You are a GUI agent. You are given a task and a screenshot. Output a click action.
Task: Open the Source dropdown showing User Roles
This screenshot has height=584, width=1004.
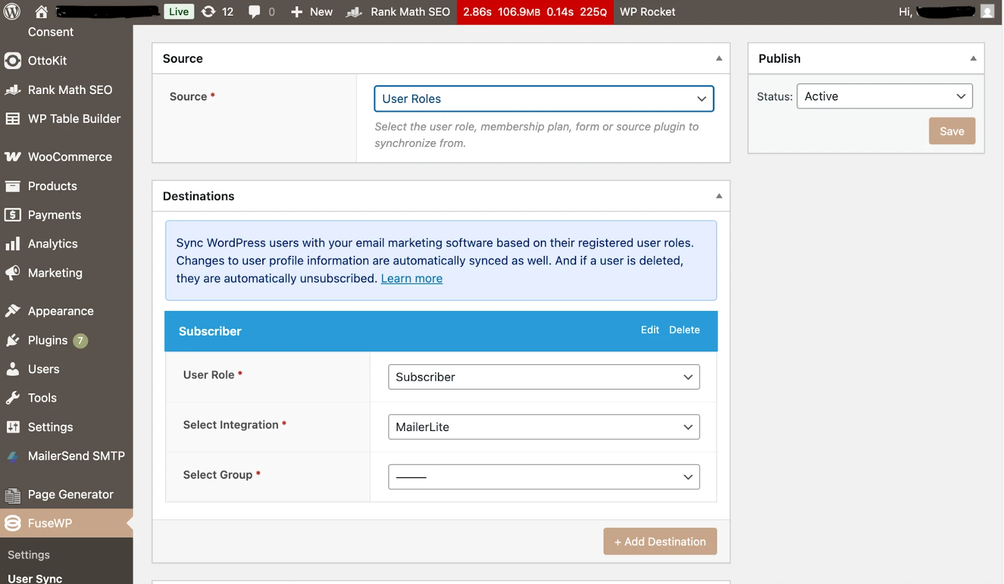(544, 98)
